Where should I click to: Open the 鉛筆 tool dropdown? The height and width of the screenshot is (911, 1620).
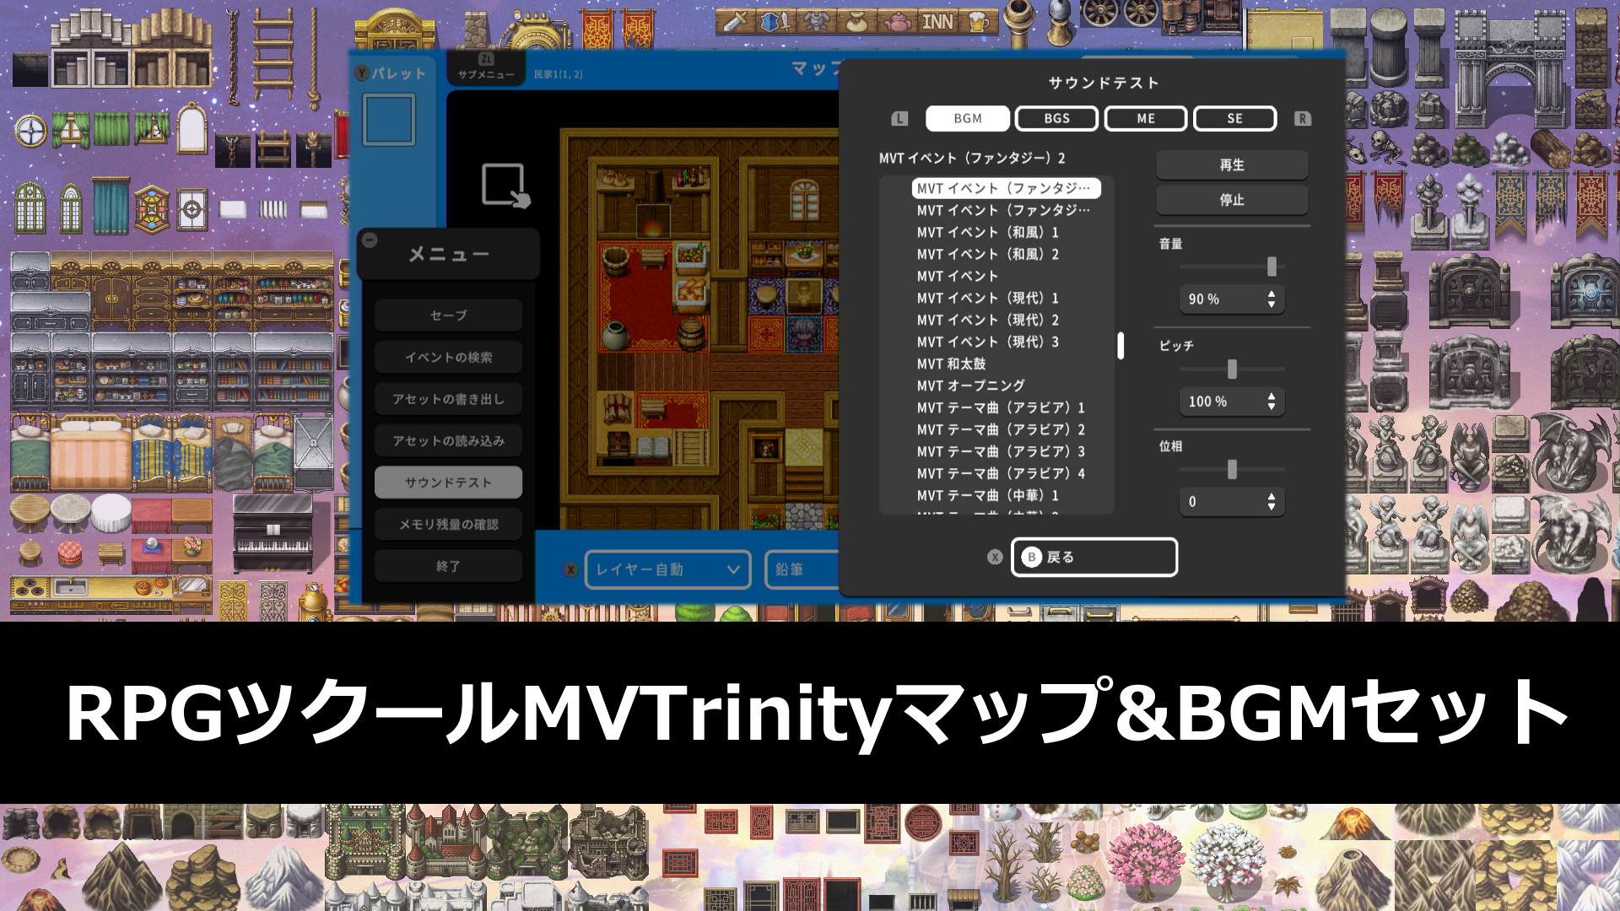click(x=802, y=569)
